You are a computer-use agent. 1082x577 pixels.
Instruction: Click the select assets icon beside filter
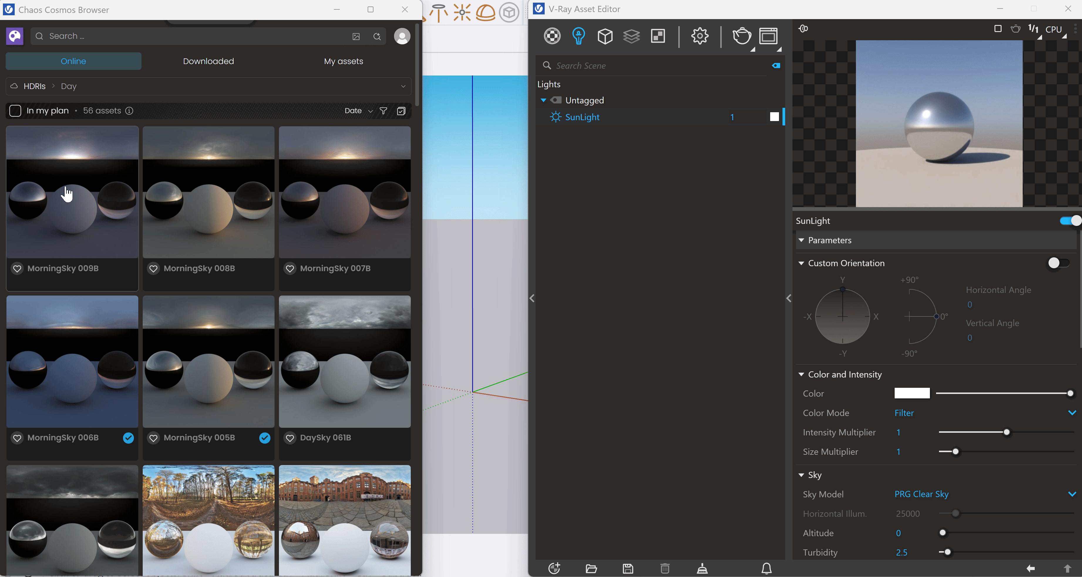click(401, 110)
